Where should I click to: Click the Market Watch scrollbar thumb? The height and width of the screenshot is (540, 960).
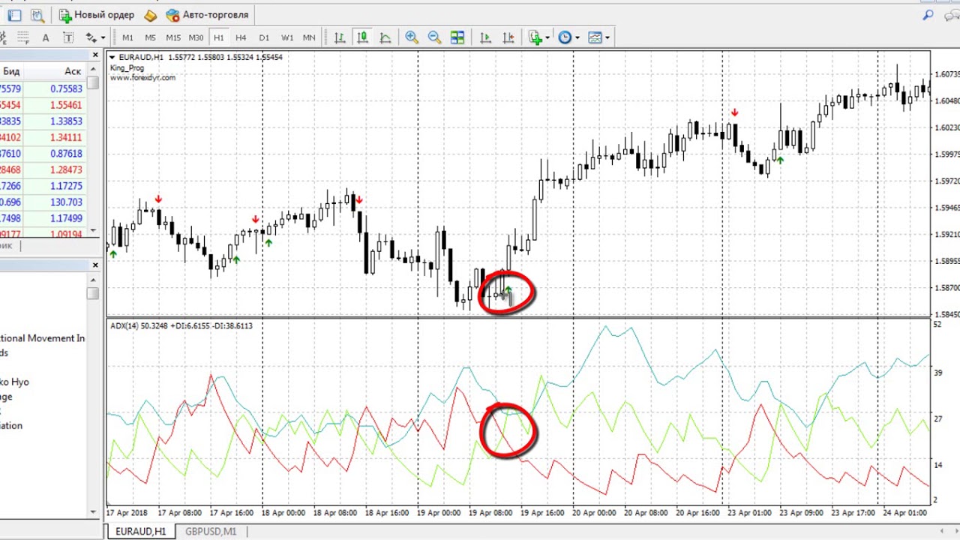pos(93,83)
